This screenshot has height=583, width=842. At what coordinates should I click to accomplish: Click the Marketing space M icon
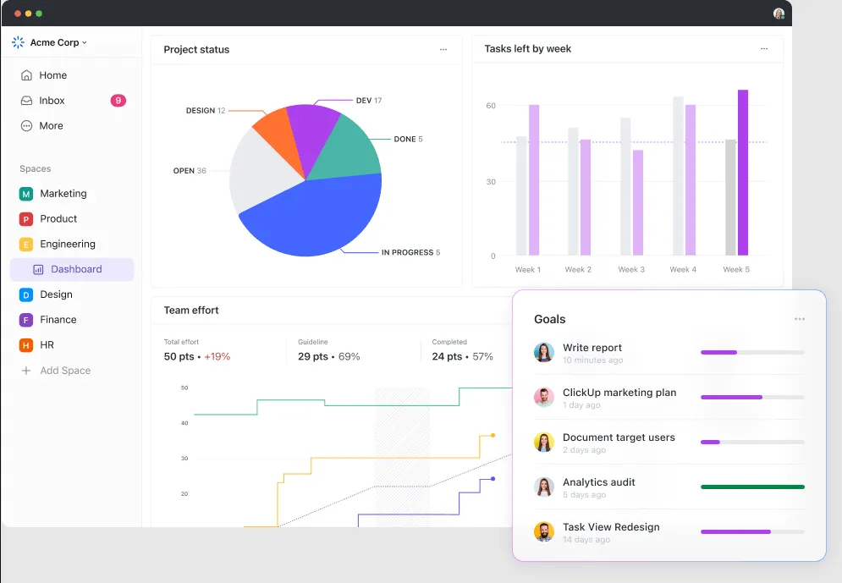(25, 194)
